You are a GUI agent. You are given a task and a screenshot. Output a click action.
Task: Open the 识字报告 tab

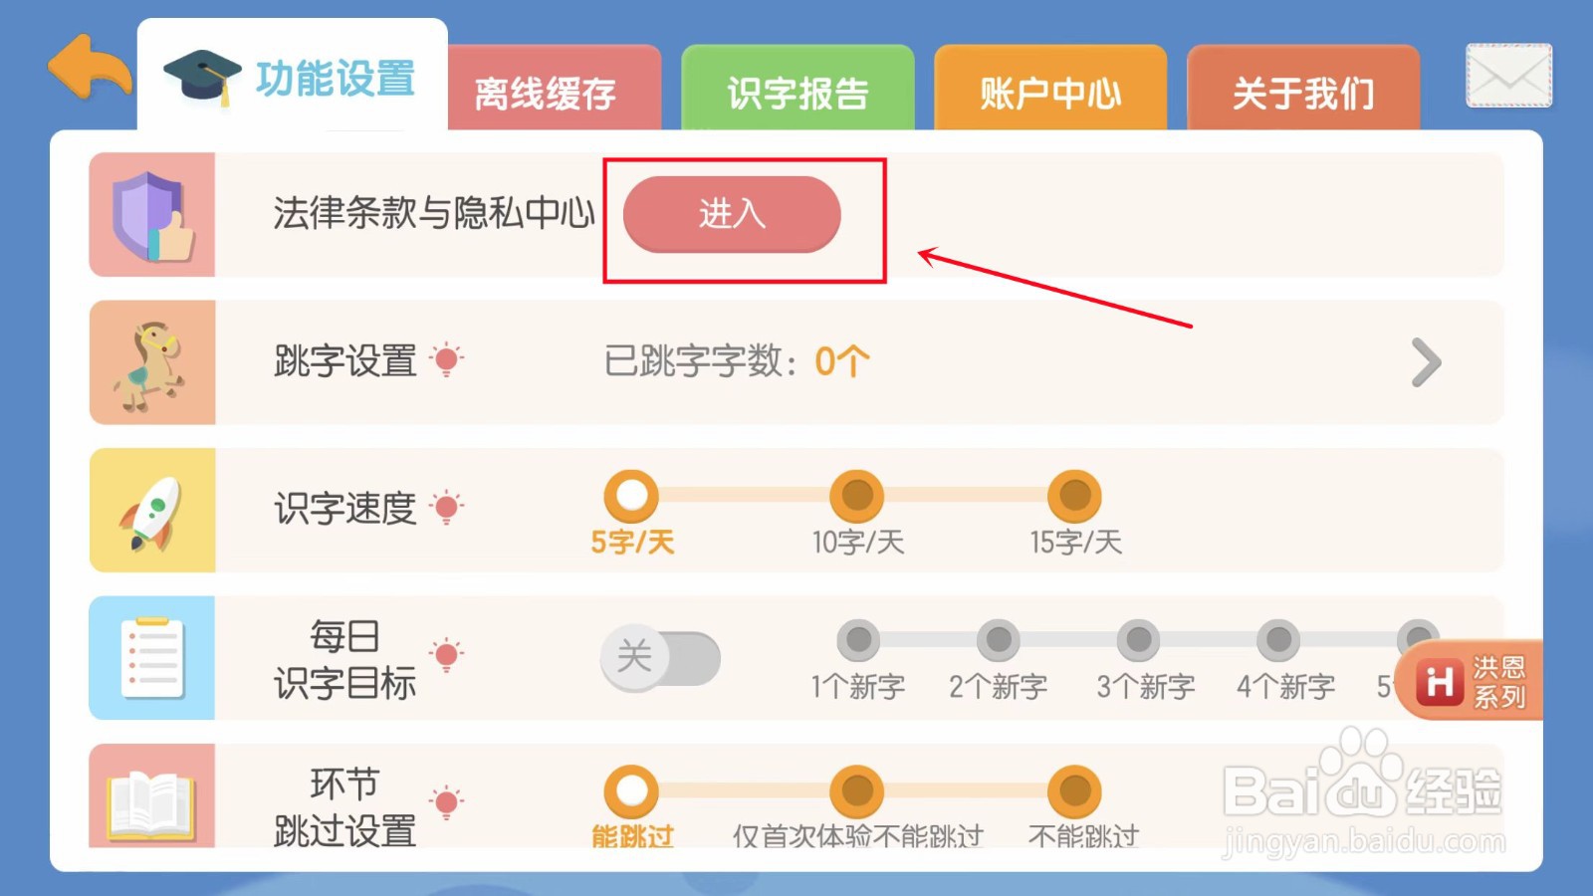(797, 93)
